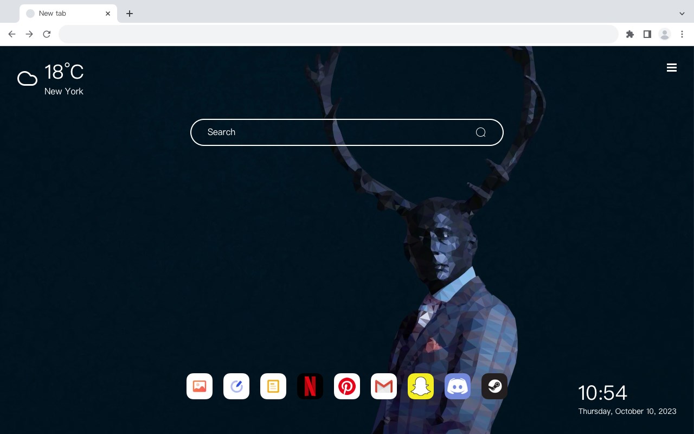The image size is (694, 434).
Task: Open the Chrome profile avatar
Action: (x=665, y=34)
